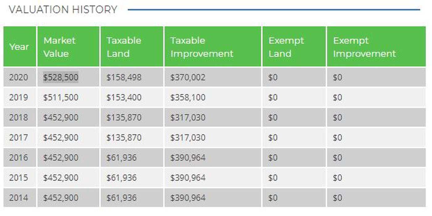Click the $370,002 taxable improvement value
The image size is (432, 216).
pyautogui.click(x=188, y=77)
